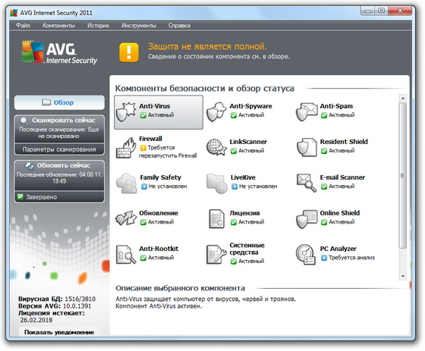Click the green Завершено checkmark
This screenshot has height=351, width=425.
coord(20,196)
